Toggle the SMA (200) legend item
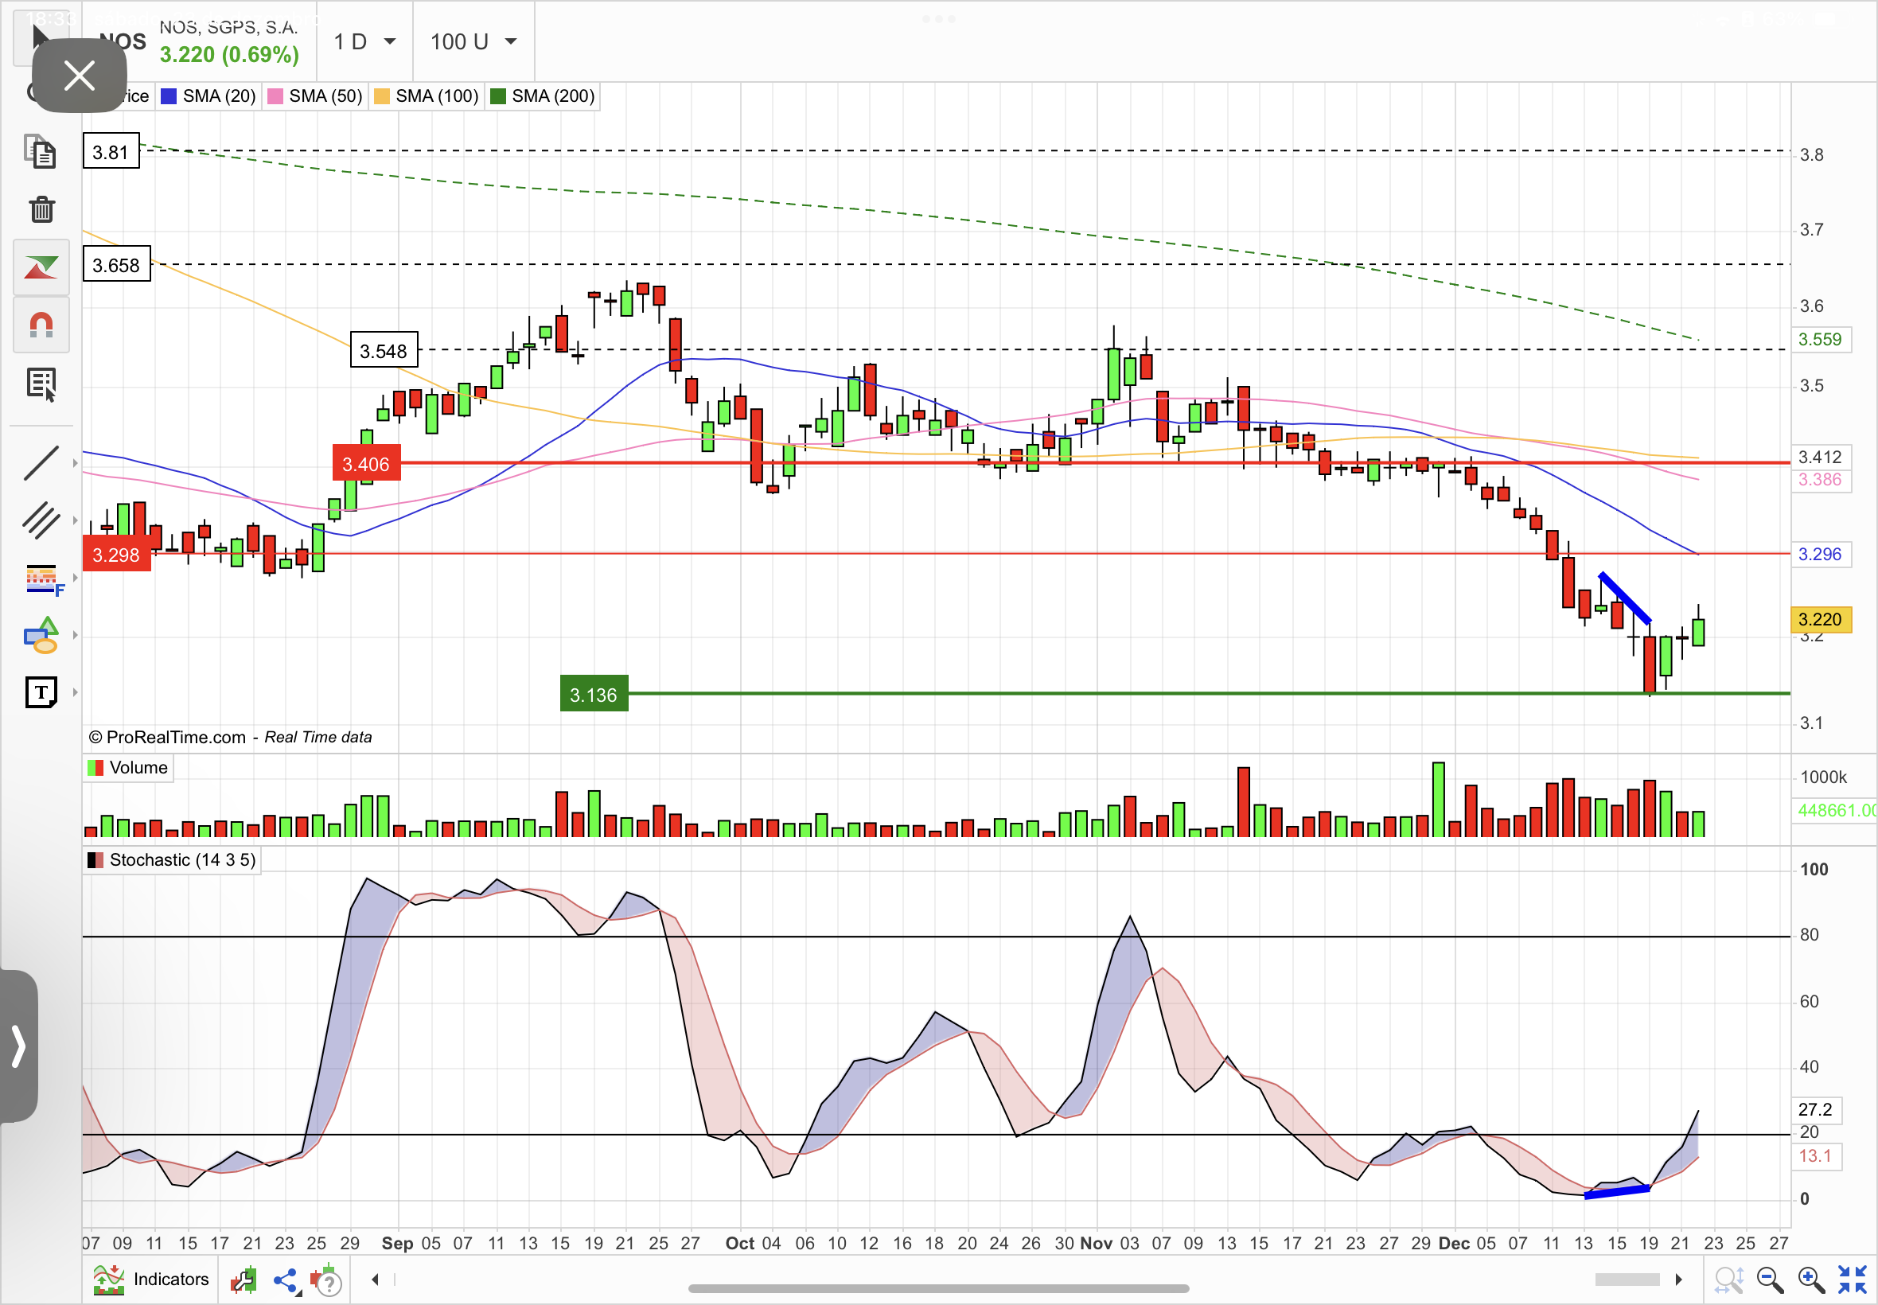 (543, 96)
